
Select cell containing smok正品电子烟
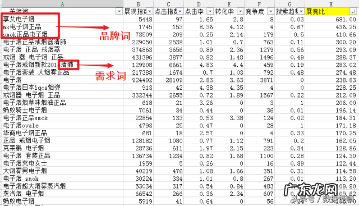tap(62, 34)
